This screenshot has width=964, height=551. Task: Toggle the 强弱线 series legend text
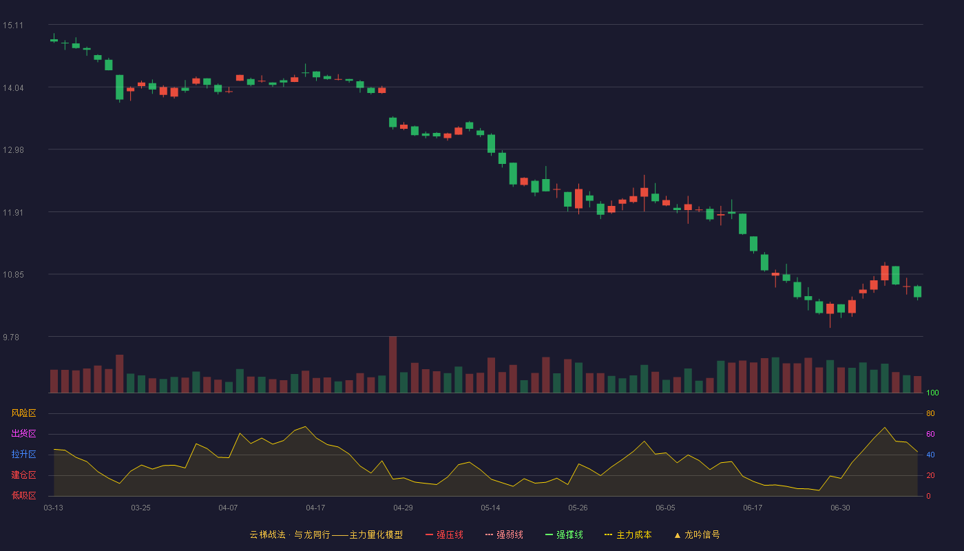pyautogui.click(x=510, y=534)
